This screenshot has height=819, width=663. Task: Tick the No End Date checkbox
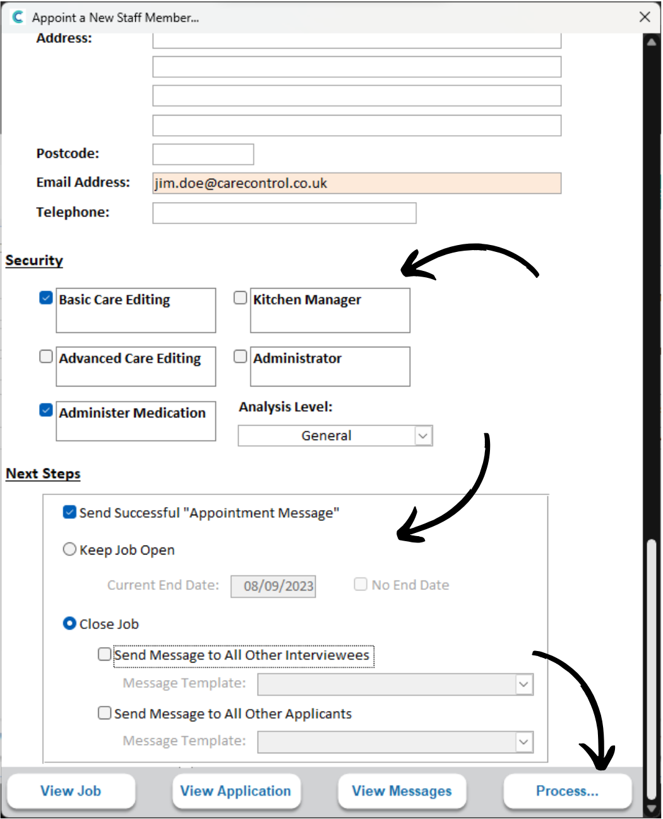pos(361,584)
